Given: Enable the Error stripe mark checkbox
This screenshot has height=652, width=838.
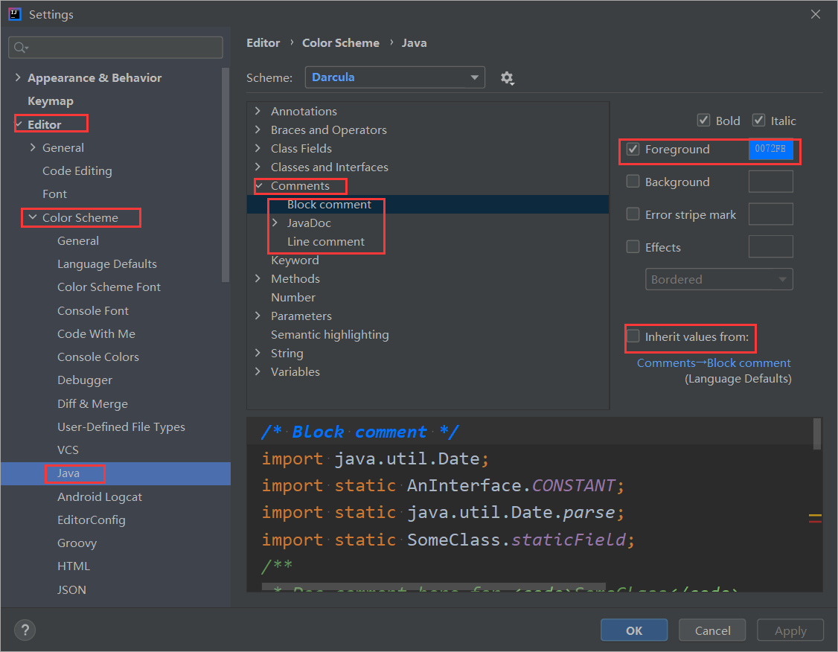Looking at the screenshot, I should coord(633,214).
